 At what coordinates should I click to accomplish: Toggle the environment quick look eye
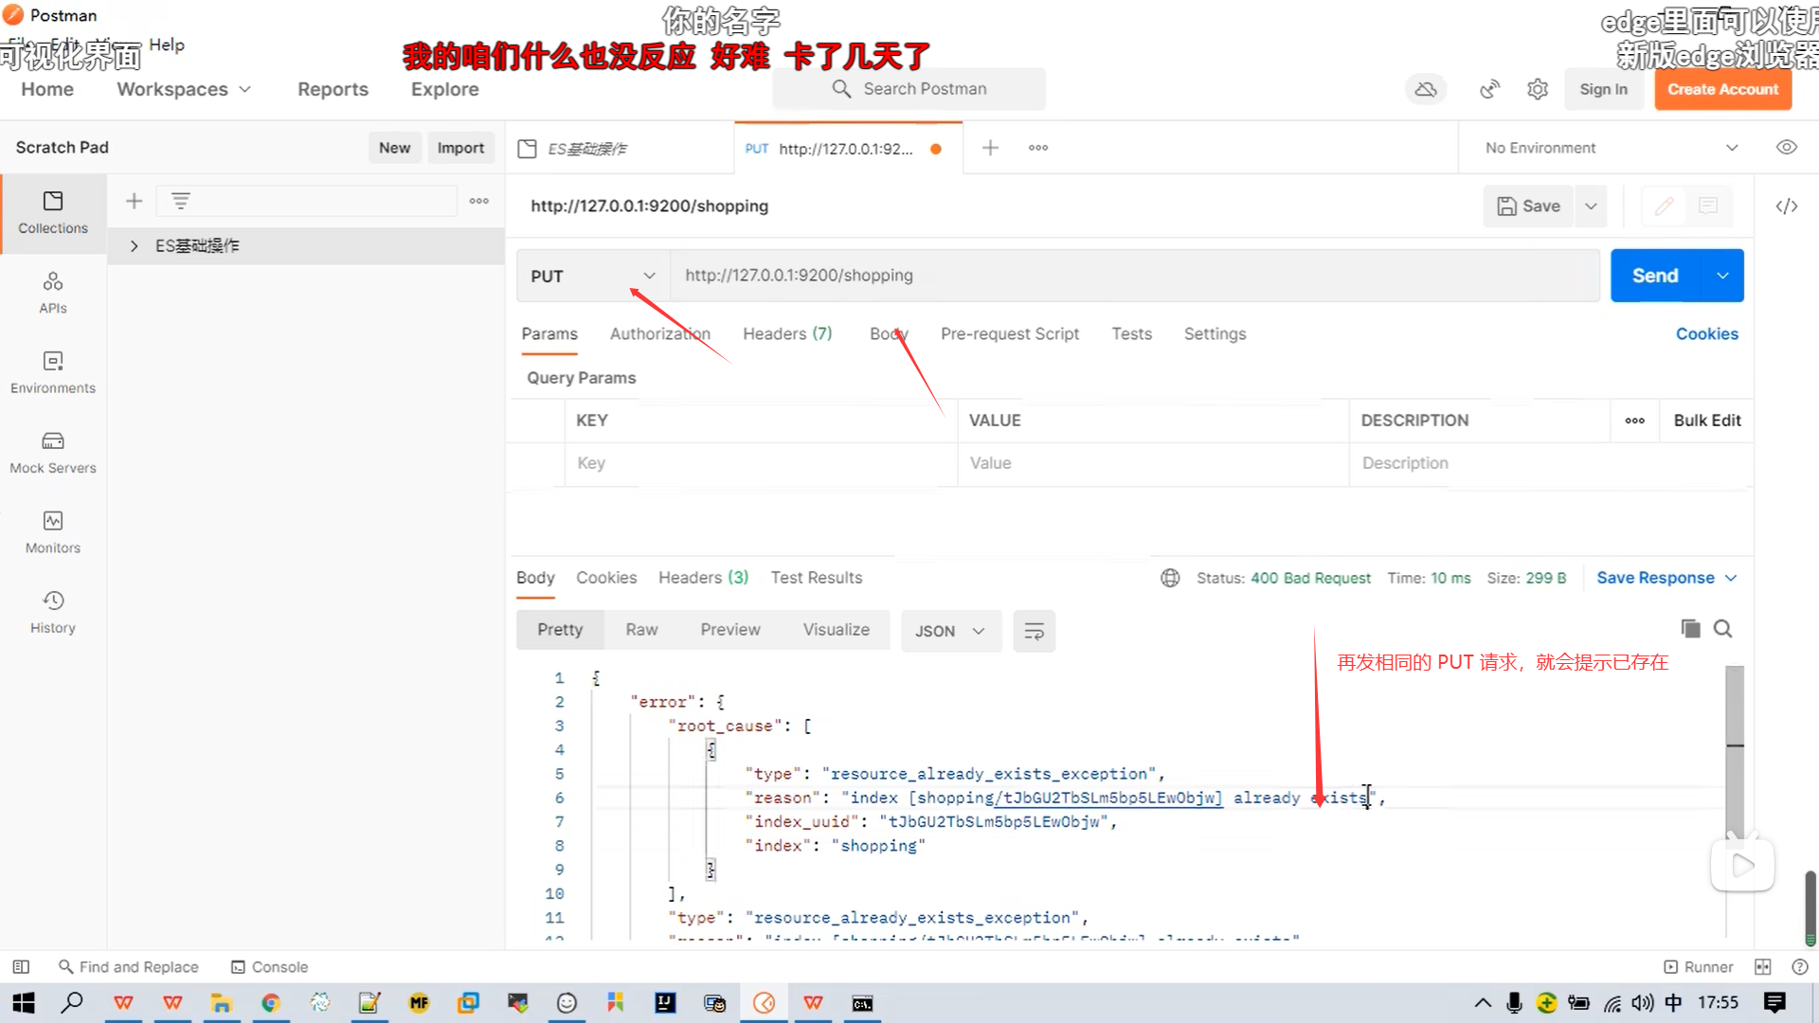[1786, 148]
